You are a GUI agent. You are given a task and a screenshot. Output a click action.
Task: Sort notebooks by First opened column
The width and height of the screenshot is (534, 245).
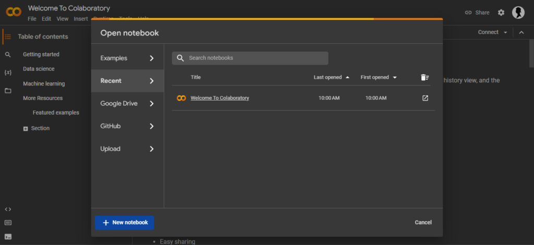tap(378, 77)
